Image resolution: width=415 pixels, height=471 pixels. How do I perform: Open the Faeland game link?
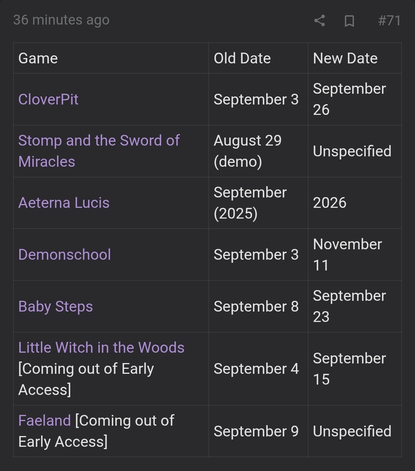pos(45,420)
